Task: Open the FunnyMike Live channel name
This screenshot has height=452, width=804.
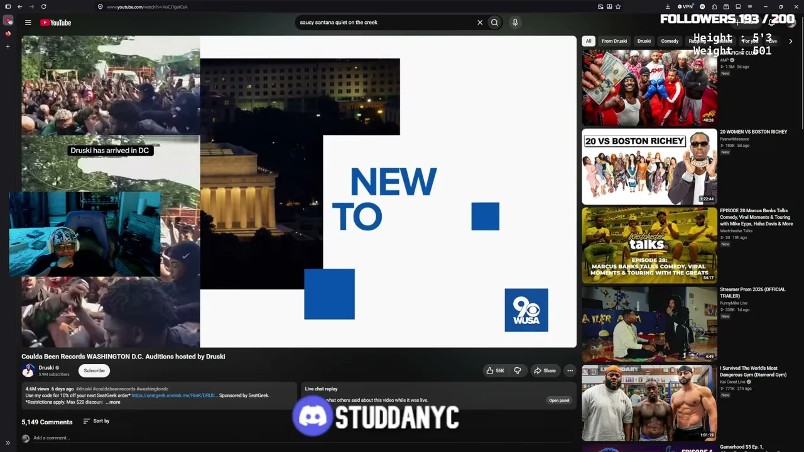Action: pyautogui.click(x=734, y=303)
